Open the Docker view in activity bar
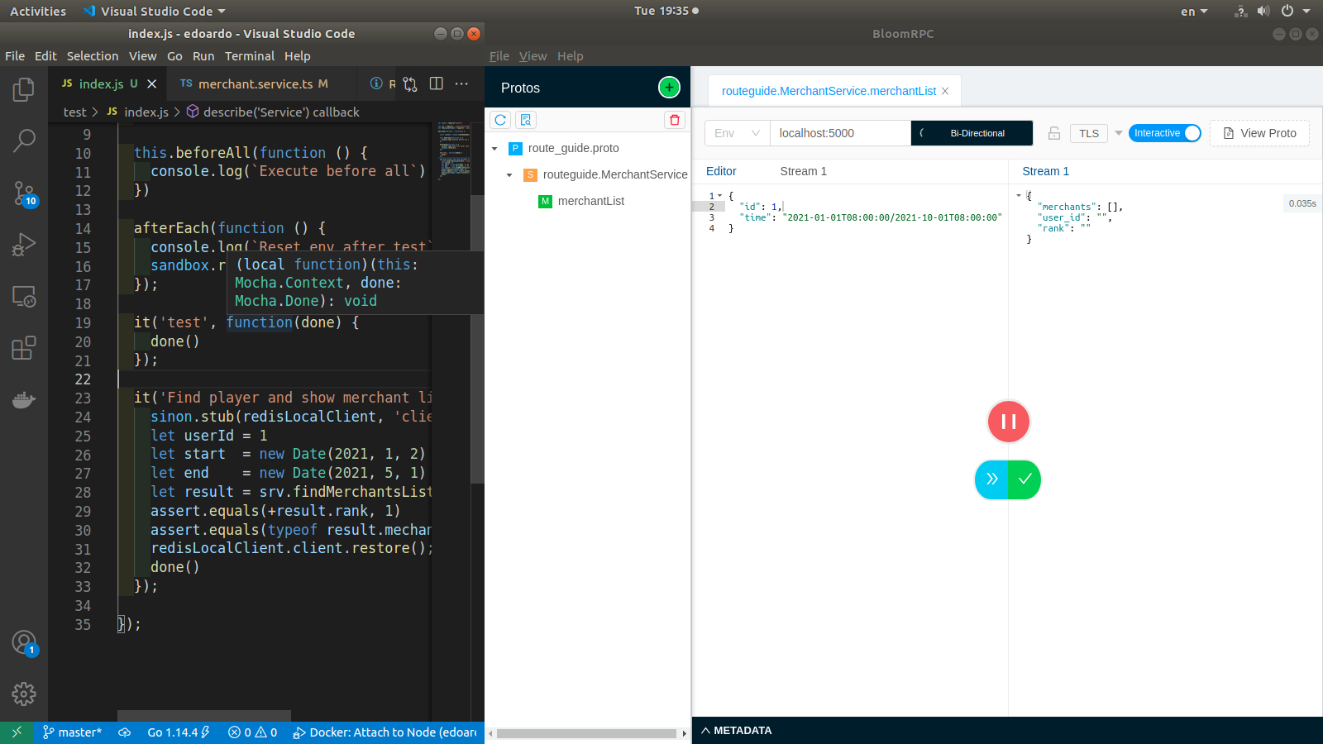Screen dimensions: 1323x744 pos(24,400)
